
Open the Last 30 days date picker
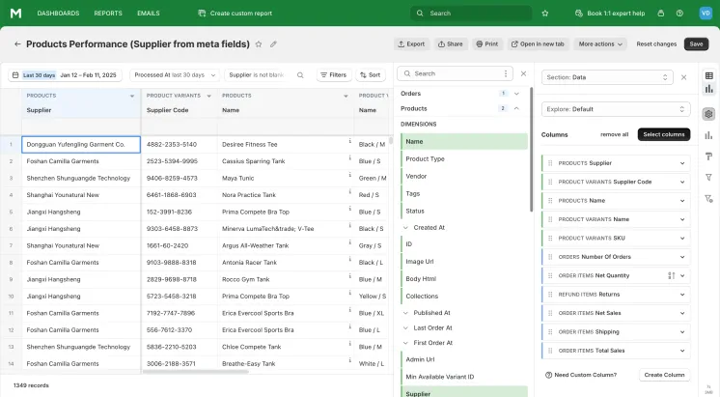(65, 75)
